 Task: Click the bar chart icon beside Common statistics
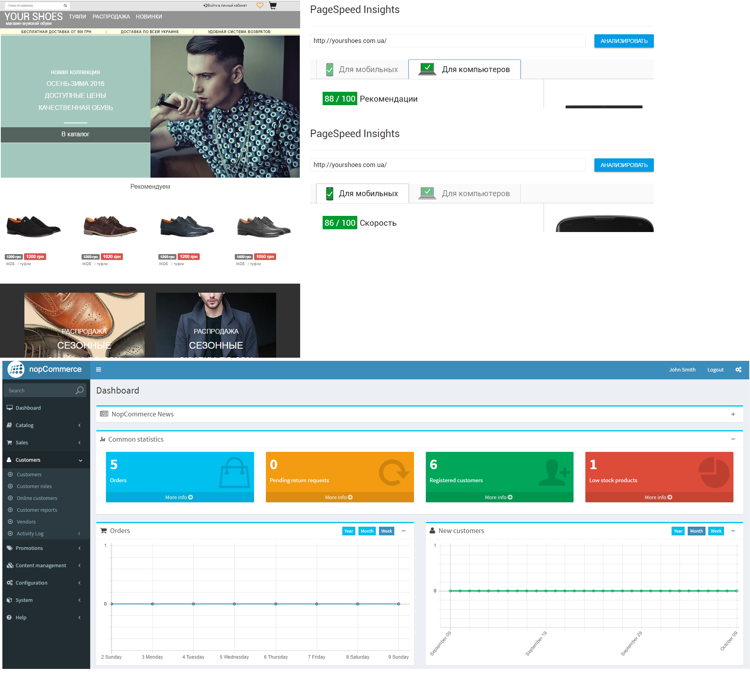point(103,439)
